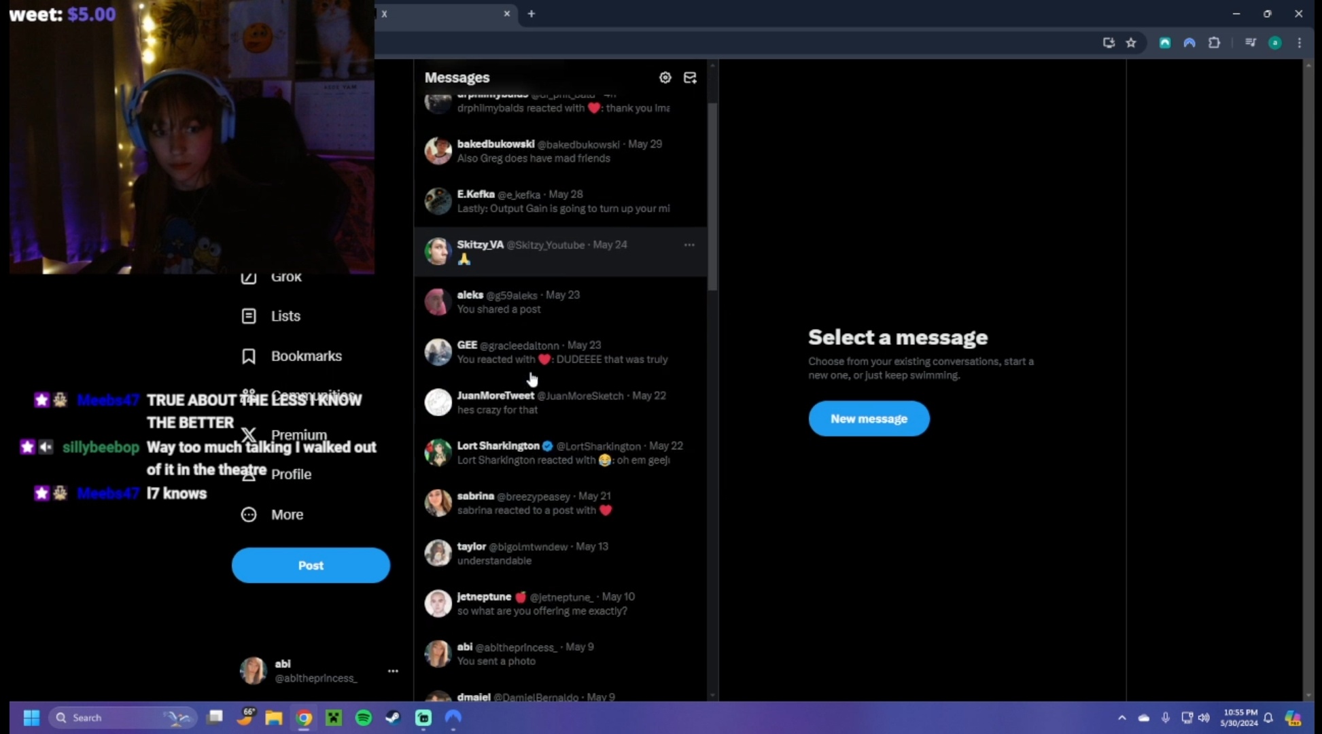
Task: Click abi profile avatar in sidebar
Action: 254,670
